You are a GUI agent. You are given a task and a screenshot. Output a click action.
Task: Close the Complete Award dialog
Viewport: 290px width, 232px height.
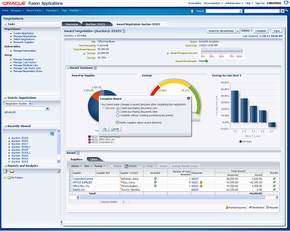188,98
